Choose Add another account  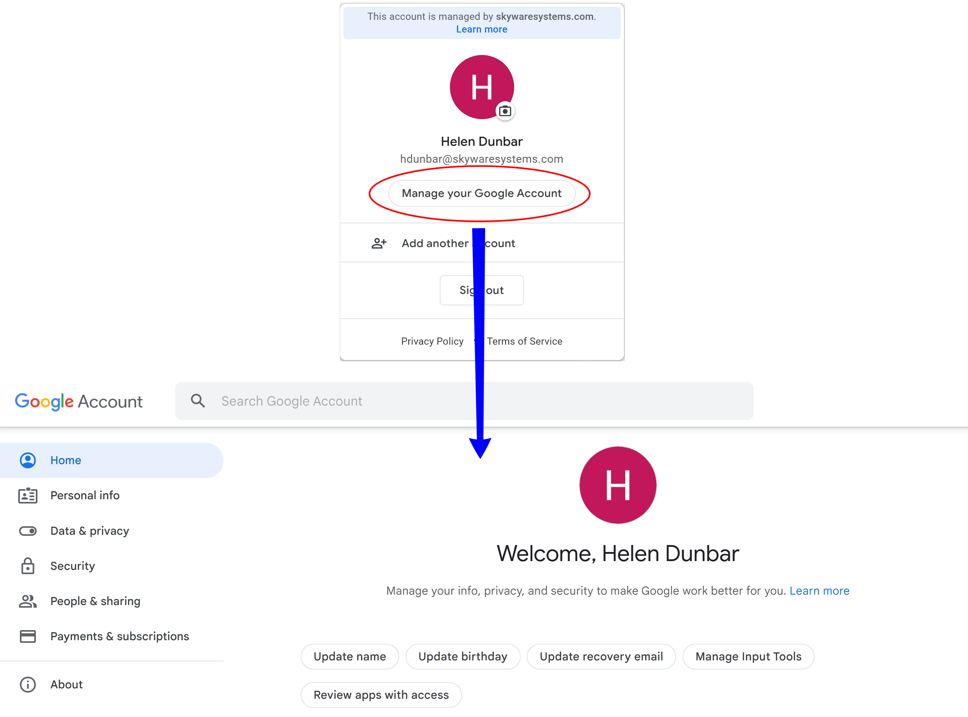coord(482,243)
